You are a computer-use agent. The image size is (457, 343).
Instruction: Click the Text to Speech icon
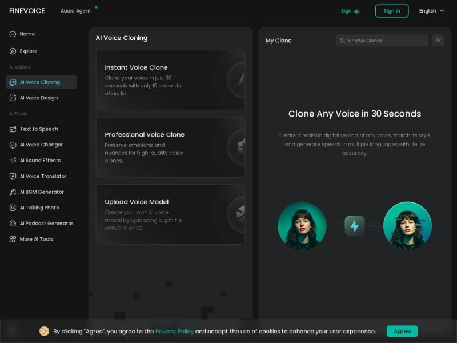click(x=13, y=129)
